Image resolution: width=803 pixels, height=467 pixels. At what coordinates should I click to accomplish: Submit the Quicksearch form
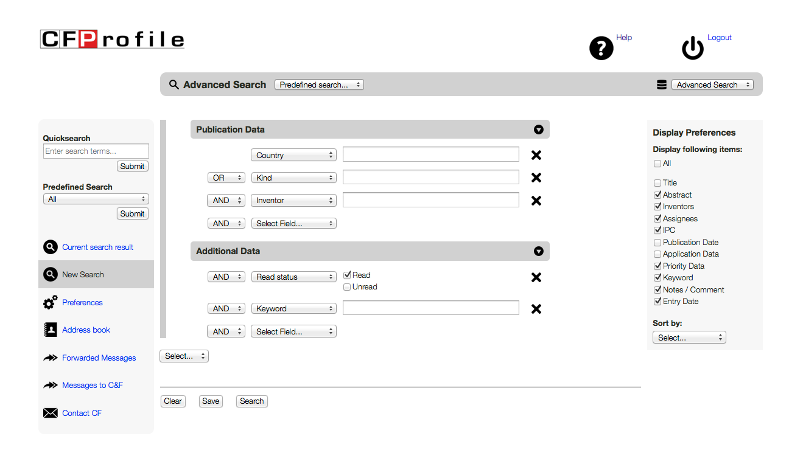[x=132, y=166]
